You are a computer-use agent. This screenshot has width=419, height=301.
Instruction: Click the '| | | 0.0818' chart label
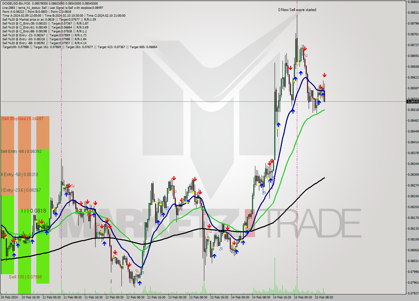(x=34, y=211)
